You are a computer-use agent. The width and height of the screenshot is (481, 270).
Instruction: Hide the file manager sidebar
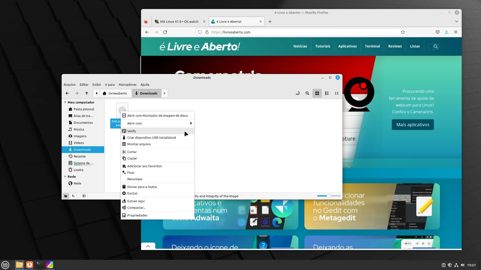coord(84,196)
